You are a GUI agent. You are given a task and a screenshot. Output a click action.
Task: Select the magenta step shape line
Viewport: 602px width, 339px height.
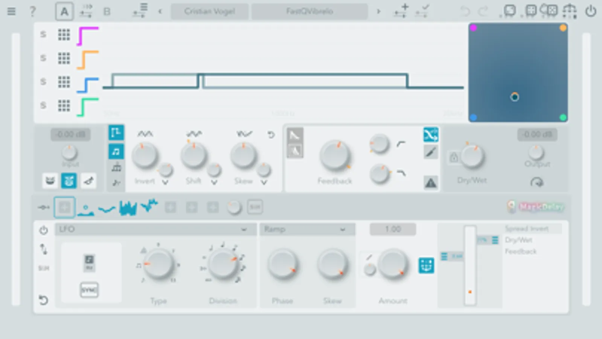point(88,36)
